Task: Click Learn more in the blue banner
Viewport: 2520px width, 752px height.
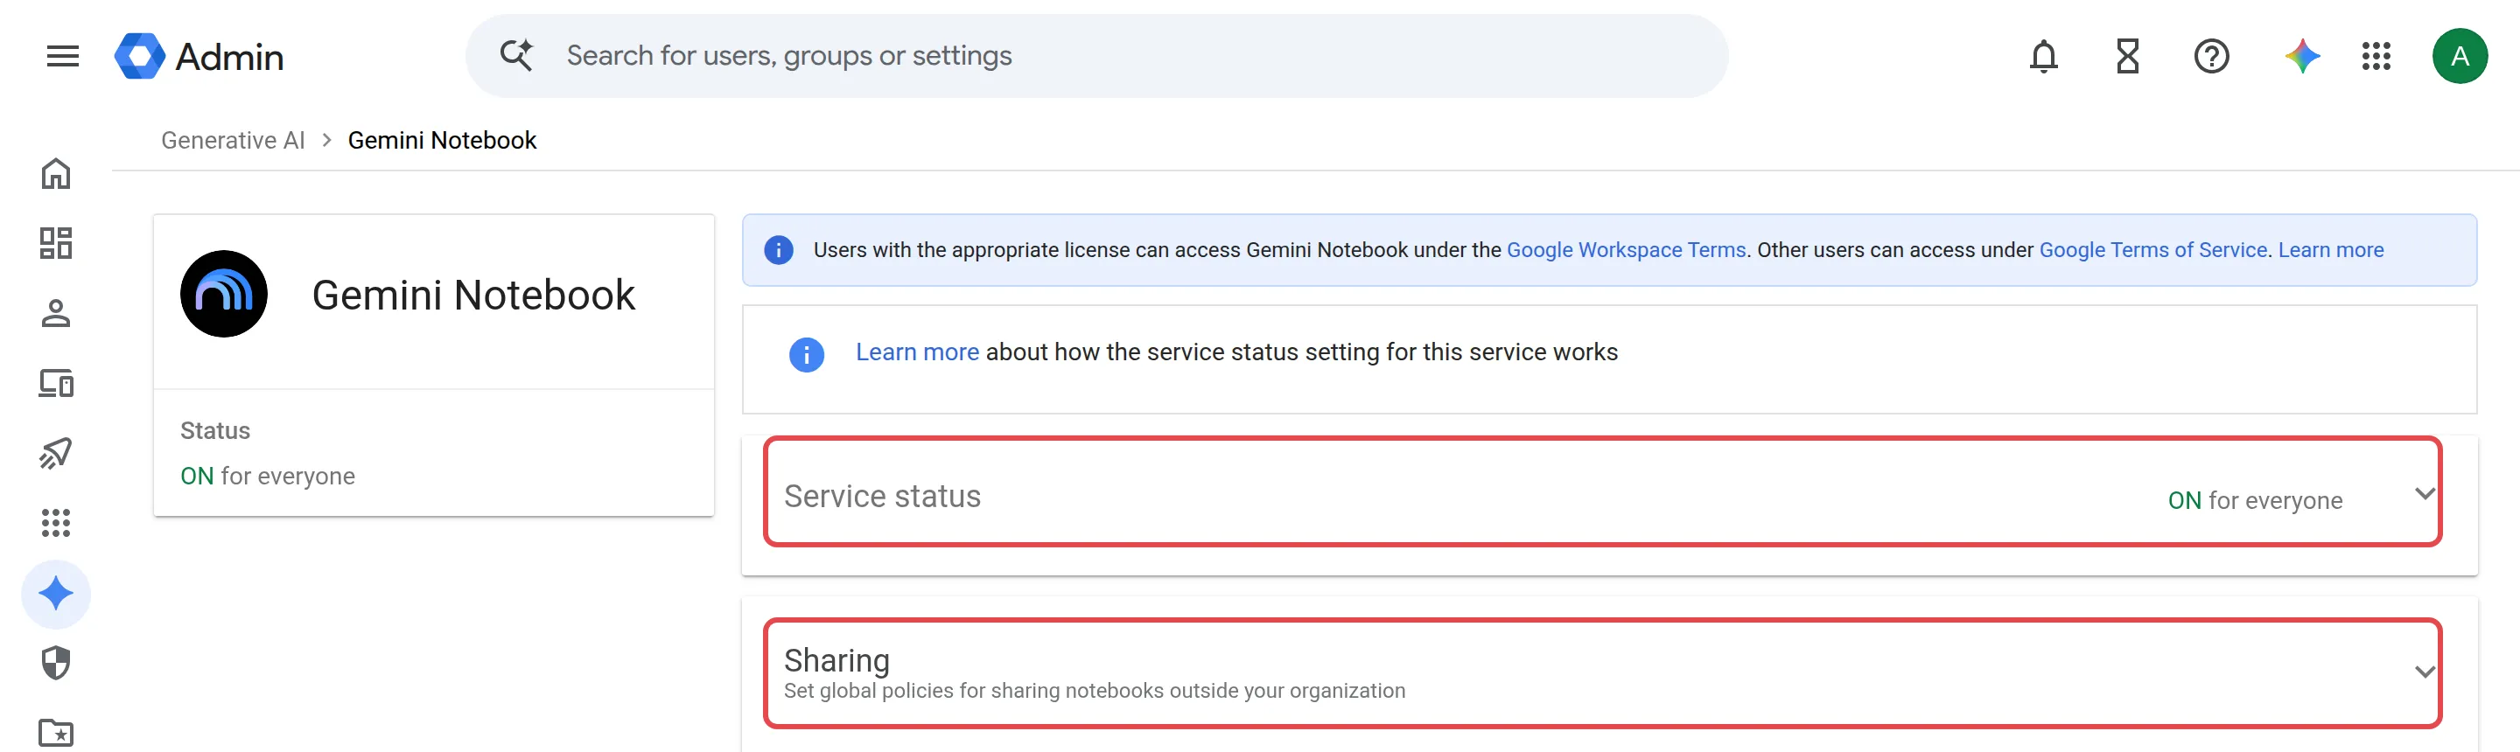Action: tap(2330, 250)
